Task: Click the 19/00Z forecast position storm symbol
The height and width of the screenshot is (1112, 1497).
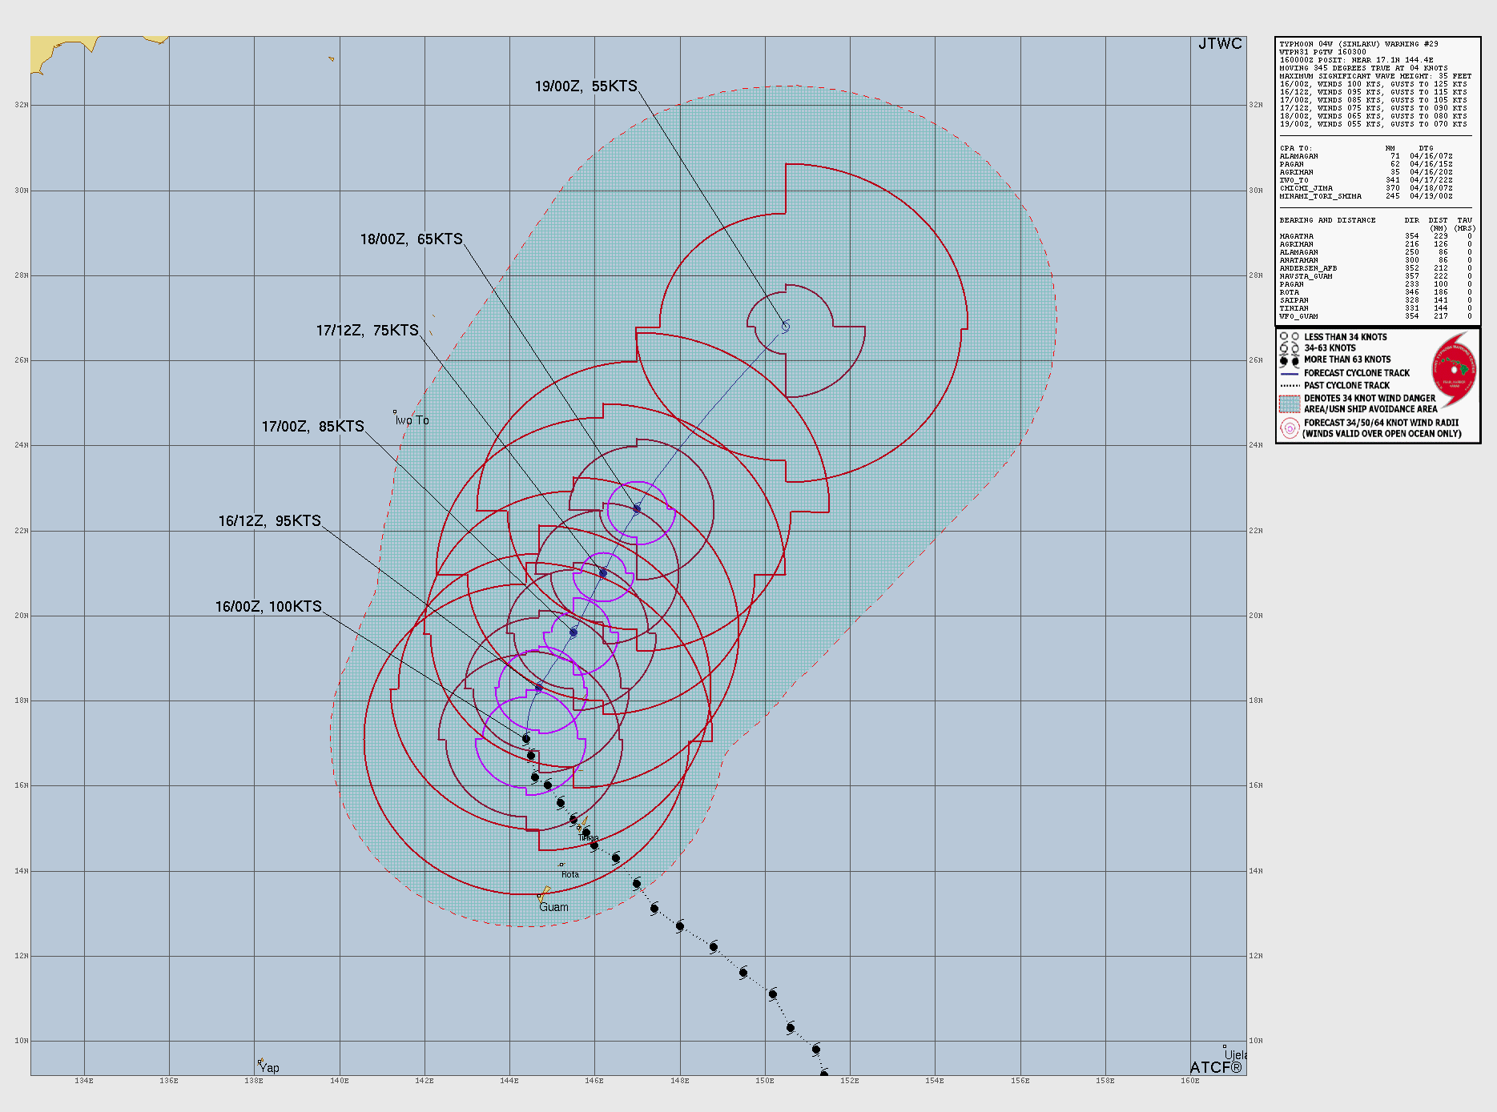Action: [786, 326]
